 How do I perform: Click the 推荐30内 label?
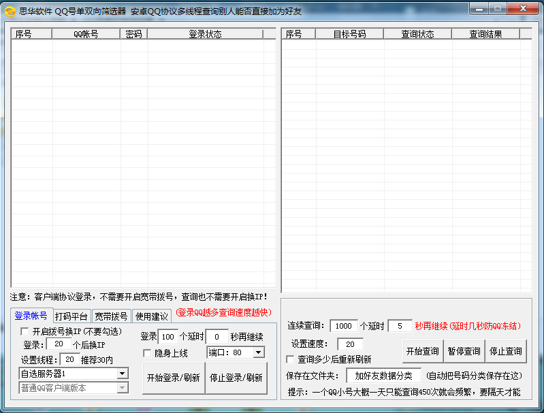pos(97,360)
